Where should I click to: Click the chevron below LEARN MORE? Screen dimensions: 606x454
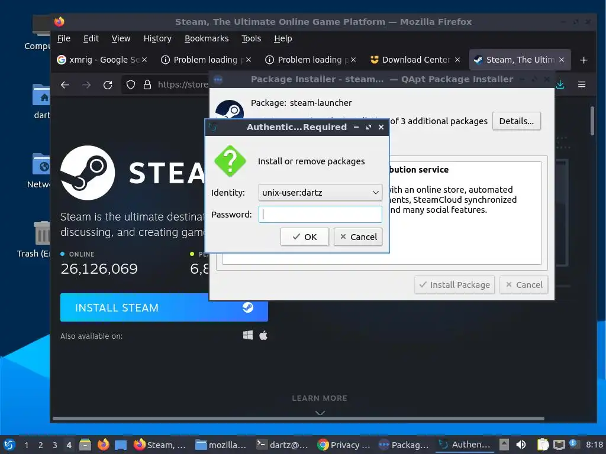click(320, 413)
